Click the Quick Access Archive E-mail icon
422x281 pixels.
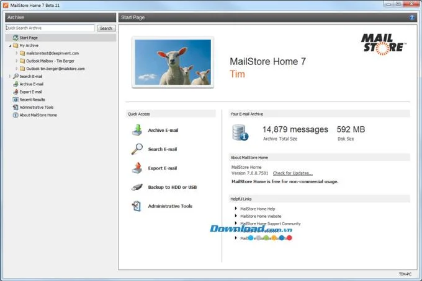[x=137, y=130]
